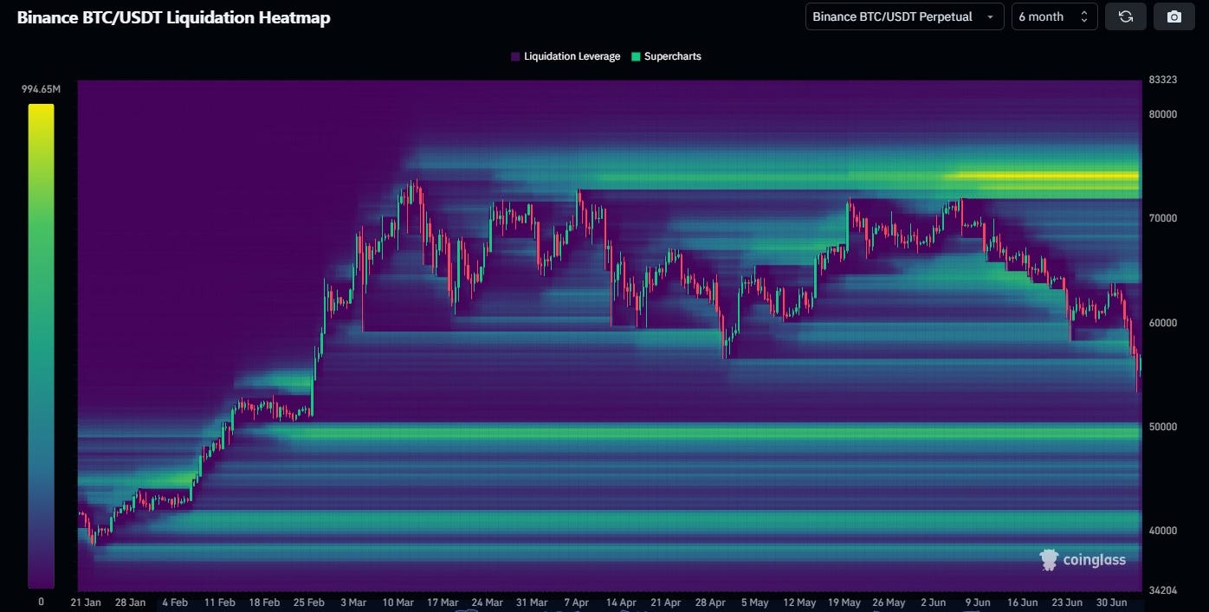Click the 28 Jan date label
The width and height of the screenshot is (1209, 612).
[131, 602]
